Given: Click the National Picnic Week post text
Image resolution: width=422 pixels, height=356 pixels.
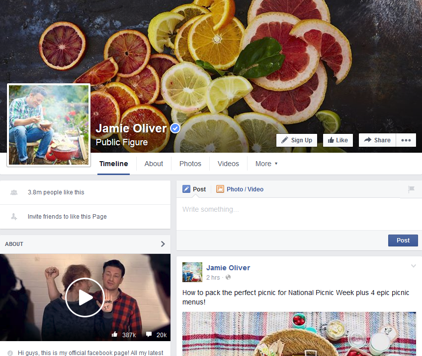Looking at the screenshot, I should click(296, 297).
